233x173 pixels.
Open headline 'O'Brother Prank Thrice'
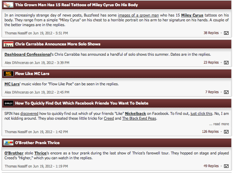pyautogui.click(x=37, y=143)
